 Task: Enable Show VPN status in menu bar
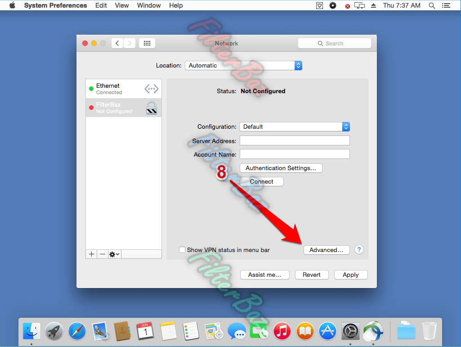(x=182, y=250)
